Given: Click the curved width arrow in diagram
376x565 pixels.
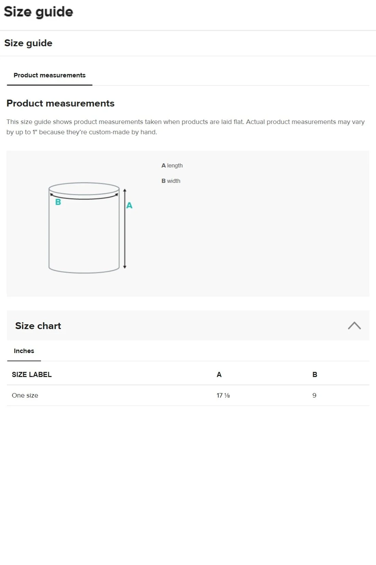Looking at the screenshot, I should coord(84,198).
